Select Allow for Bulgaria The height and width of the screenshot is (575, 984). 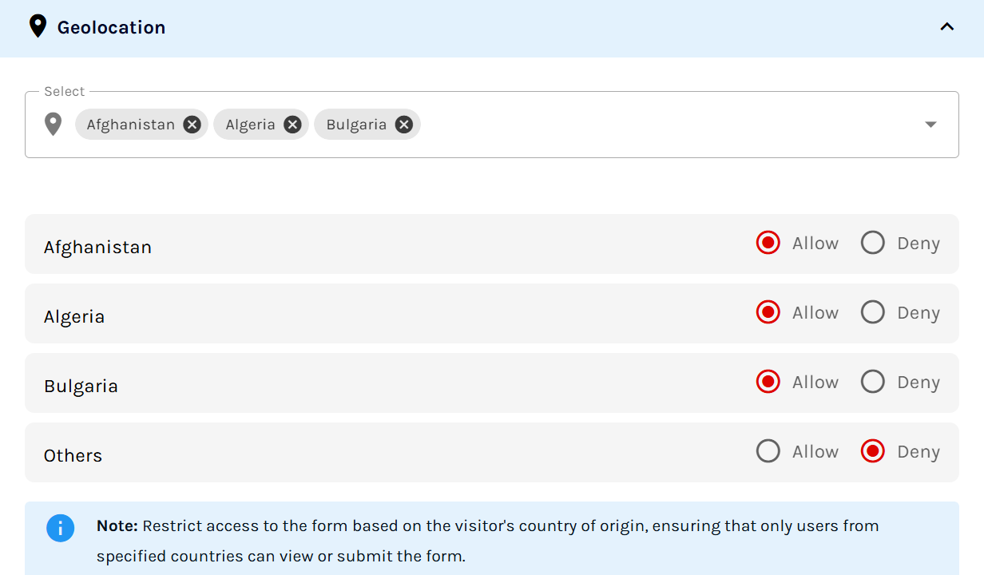point(768,382)
